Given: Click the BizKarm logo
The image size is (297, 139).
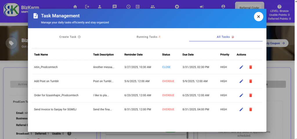Looking at the screenshot, I should tap(11, 10).
